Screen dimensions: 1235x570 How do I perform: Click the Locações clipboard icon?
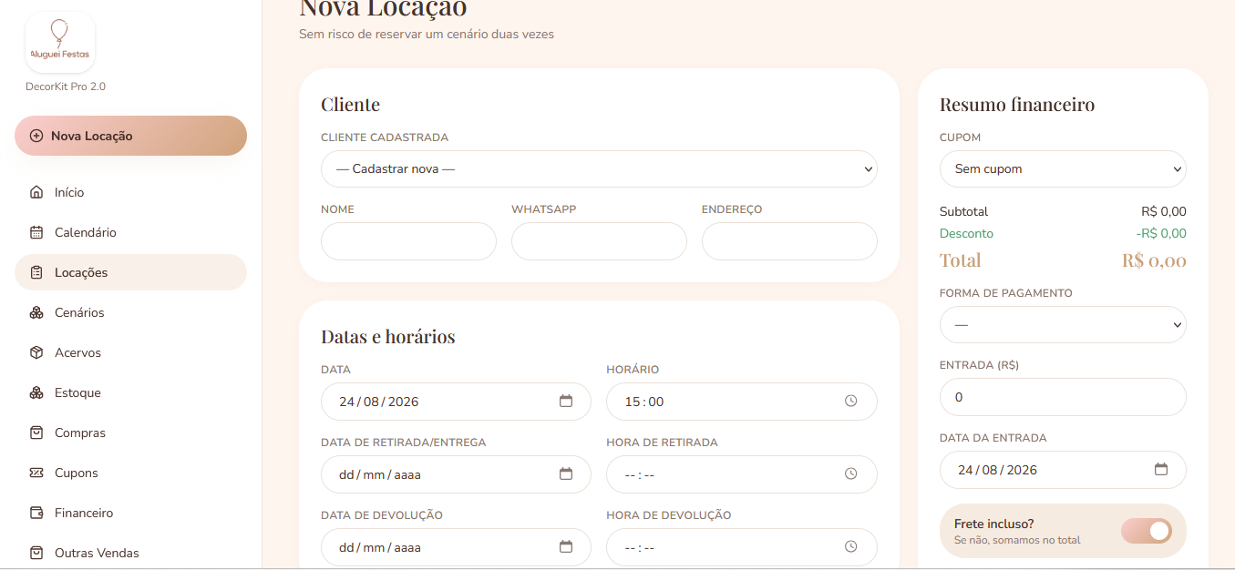coord(36,272)
